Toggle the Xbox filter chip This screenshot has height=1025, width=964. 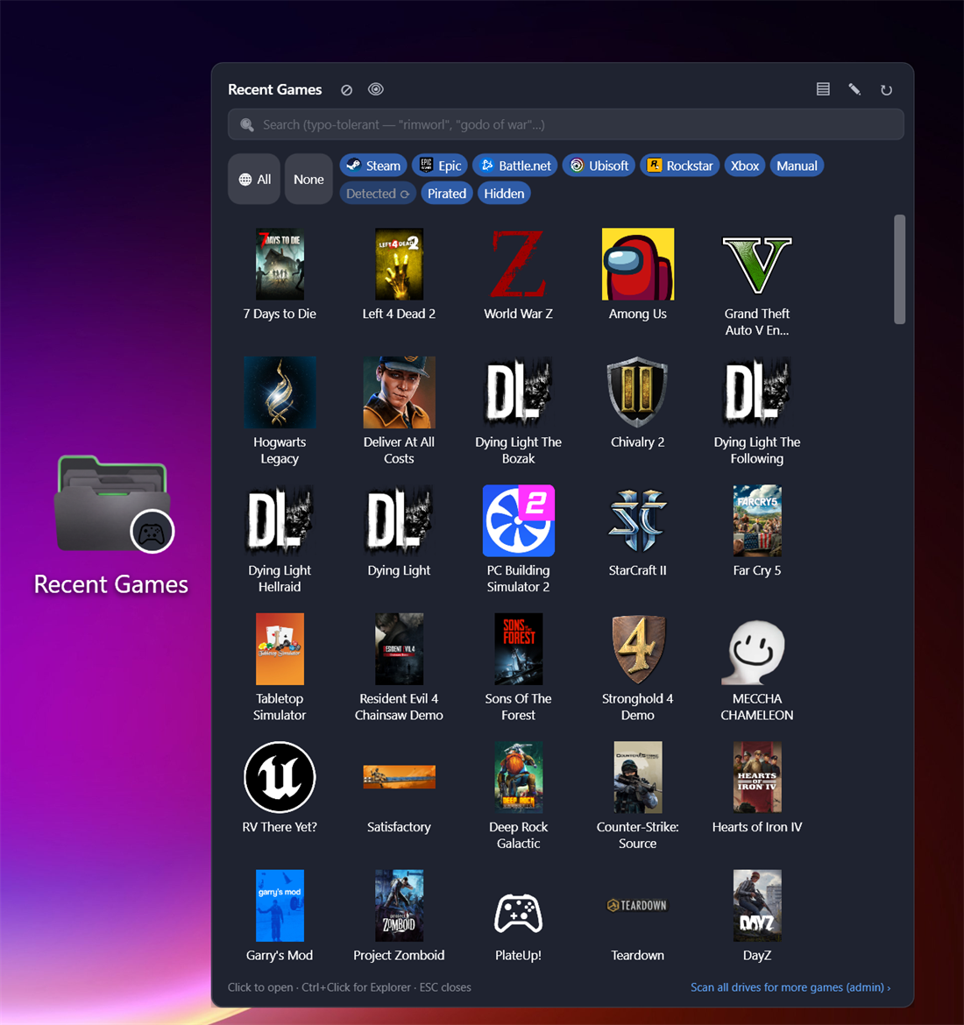[x=744, y=166]
